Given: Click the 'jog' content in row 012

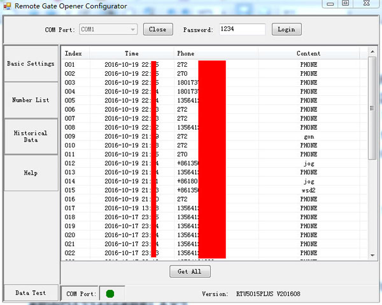Looking at the screenshot, I should [309, 163].
